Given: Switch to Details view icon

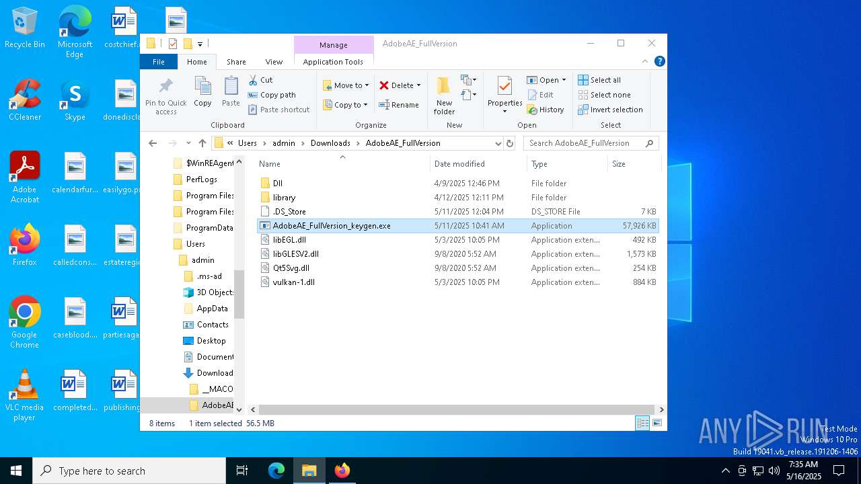Looking at the screenshot, I should point(642,423).
